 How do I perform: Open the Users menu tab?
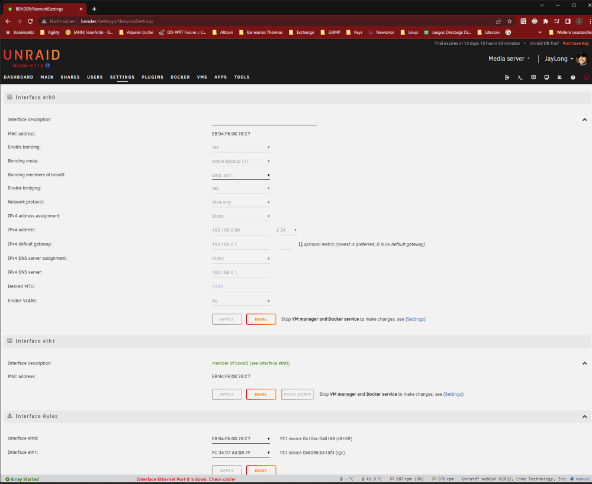point(95,77)
